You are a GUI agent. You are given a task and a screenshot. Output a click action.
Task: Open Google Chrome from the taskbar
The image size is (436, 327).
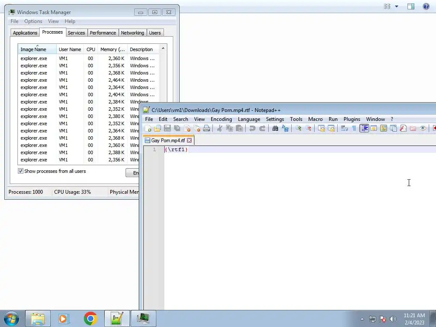click(x=90, y=318)
